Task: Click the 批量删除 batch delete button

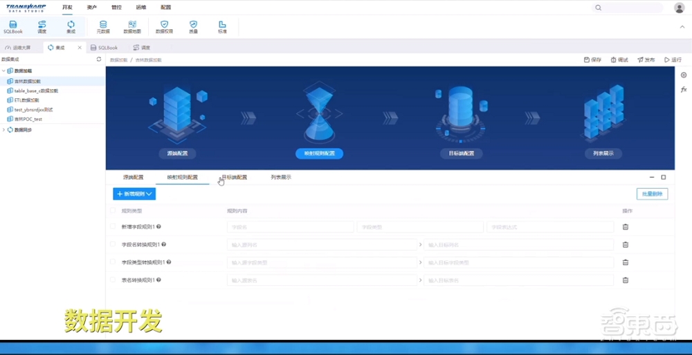Action: pyautogui.click(x=653, y=194)
